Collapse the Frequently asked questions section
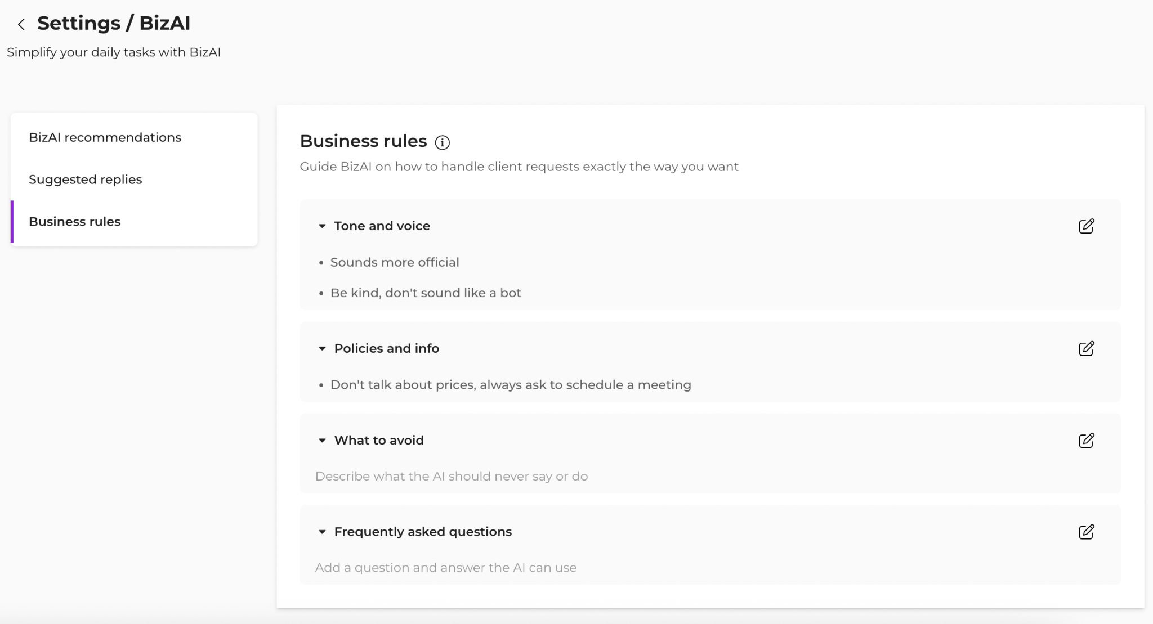 tap(322, 532)
